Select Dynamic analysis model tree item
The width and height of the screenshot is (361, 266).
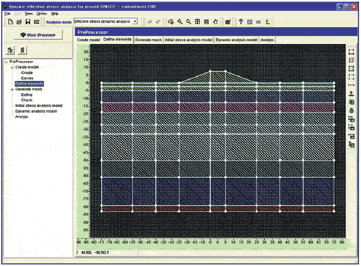click(x=36, y=111)
